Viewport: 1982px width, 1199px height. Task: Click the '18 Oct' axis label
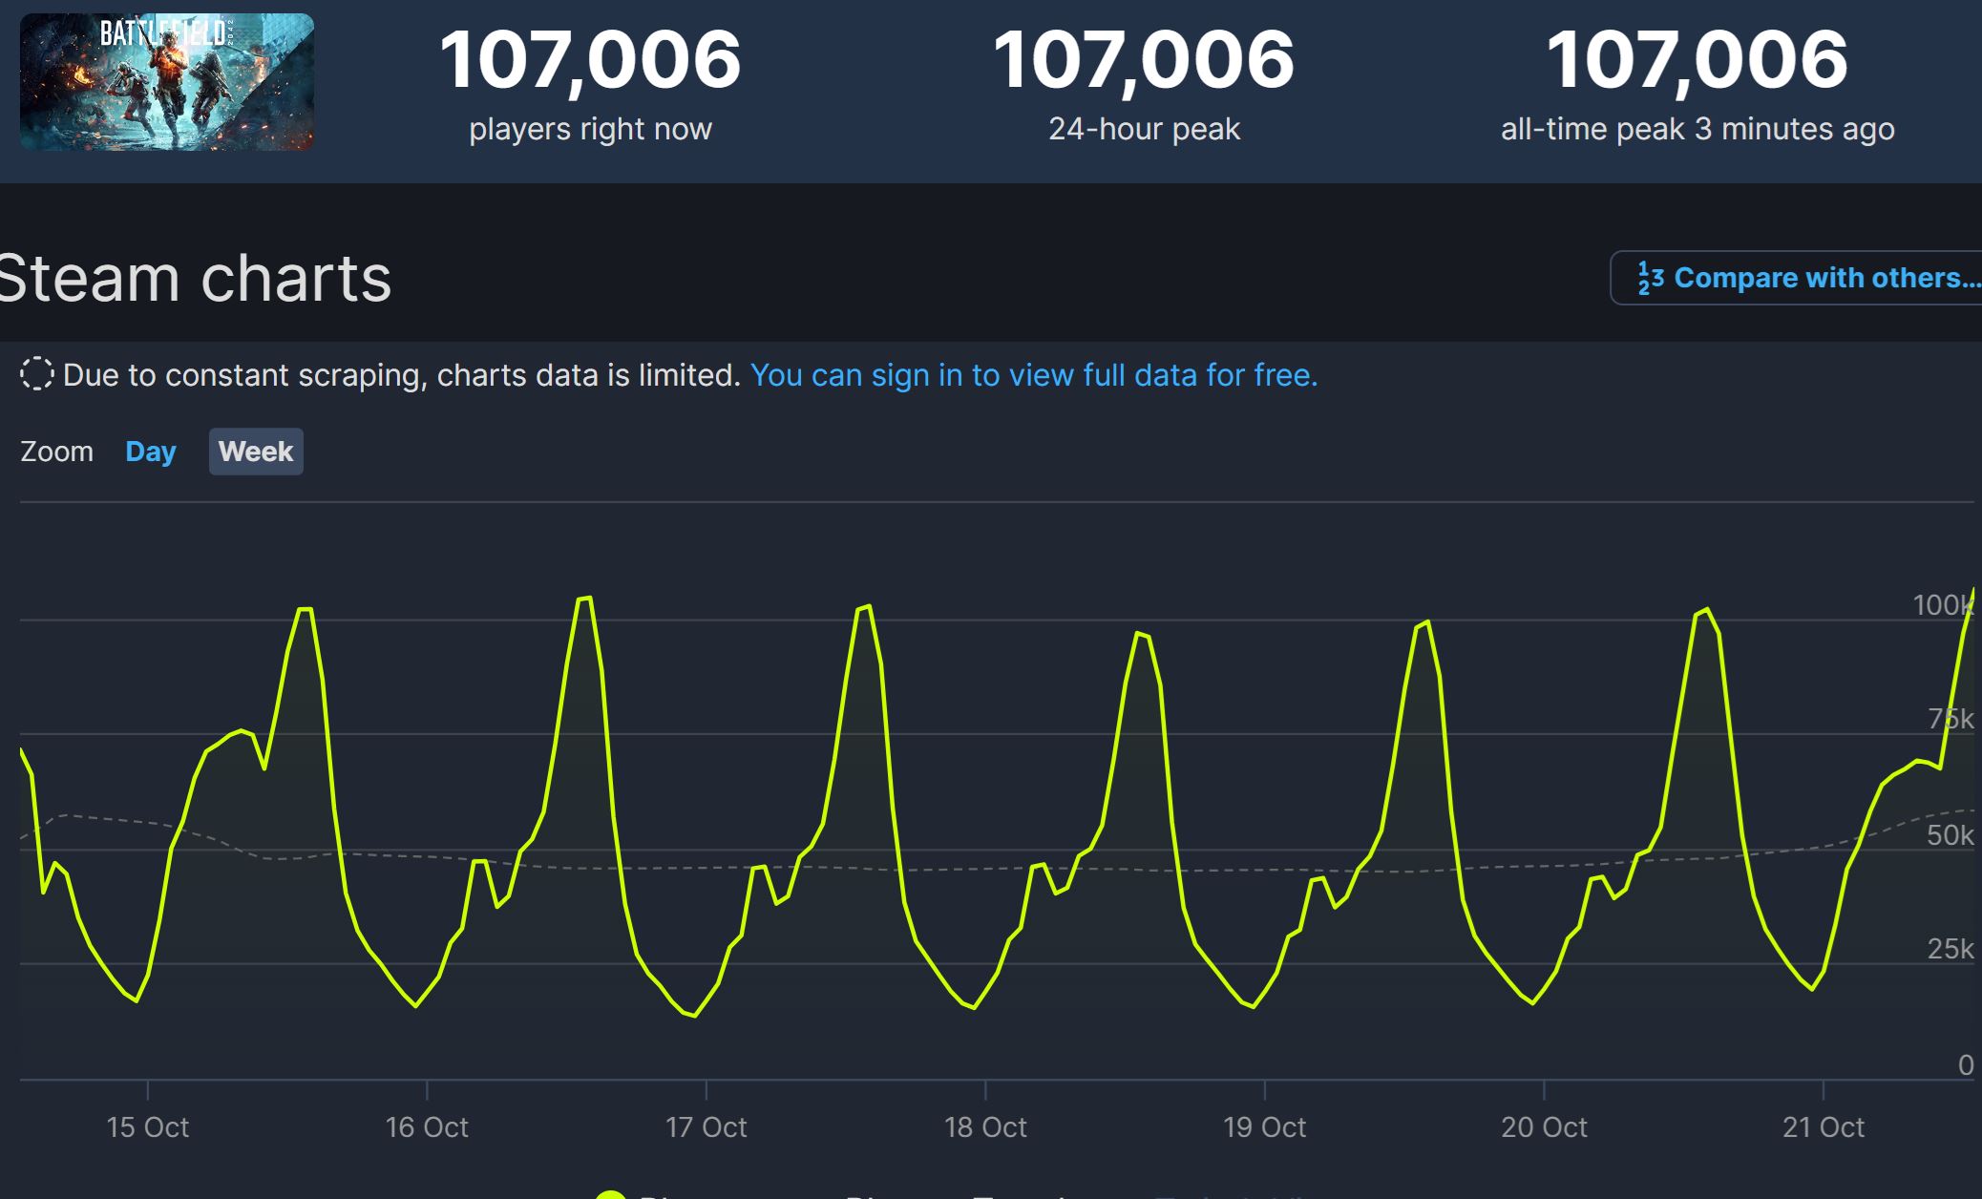985,1127
